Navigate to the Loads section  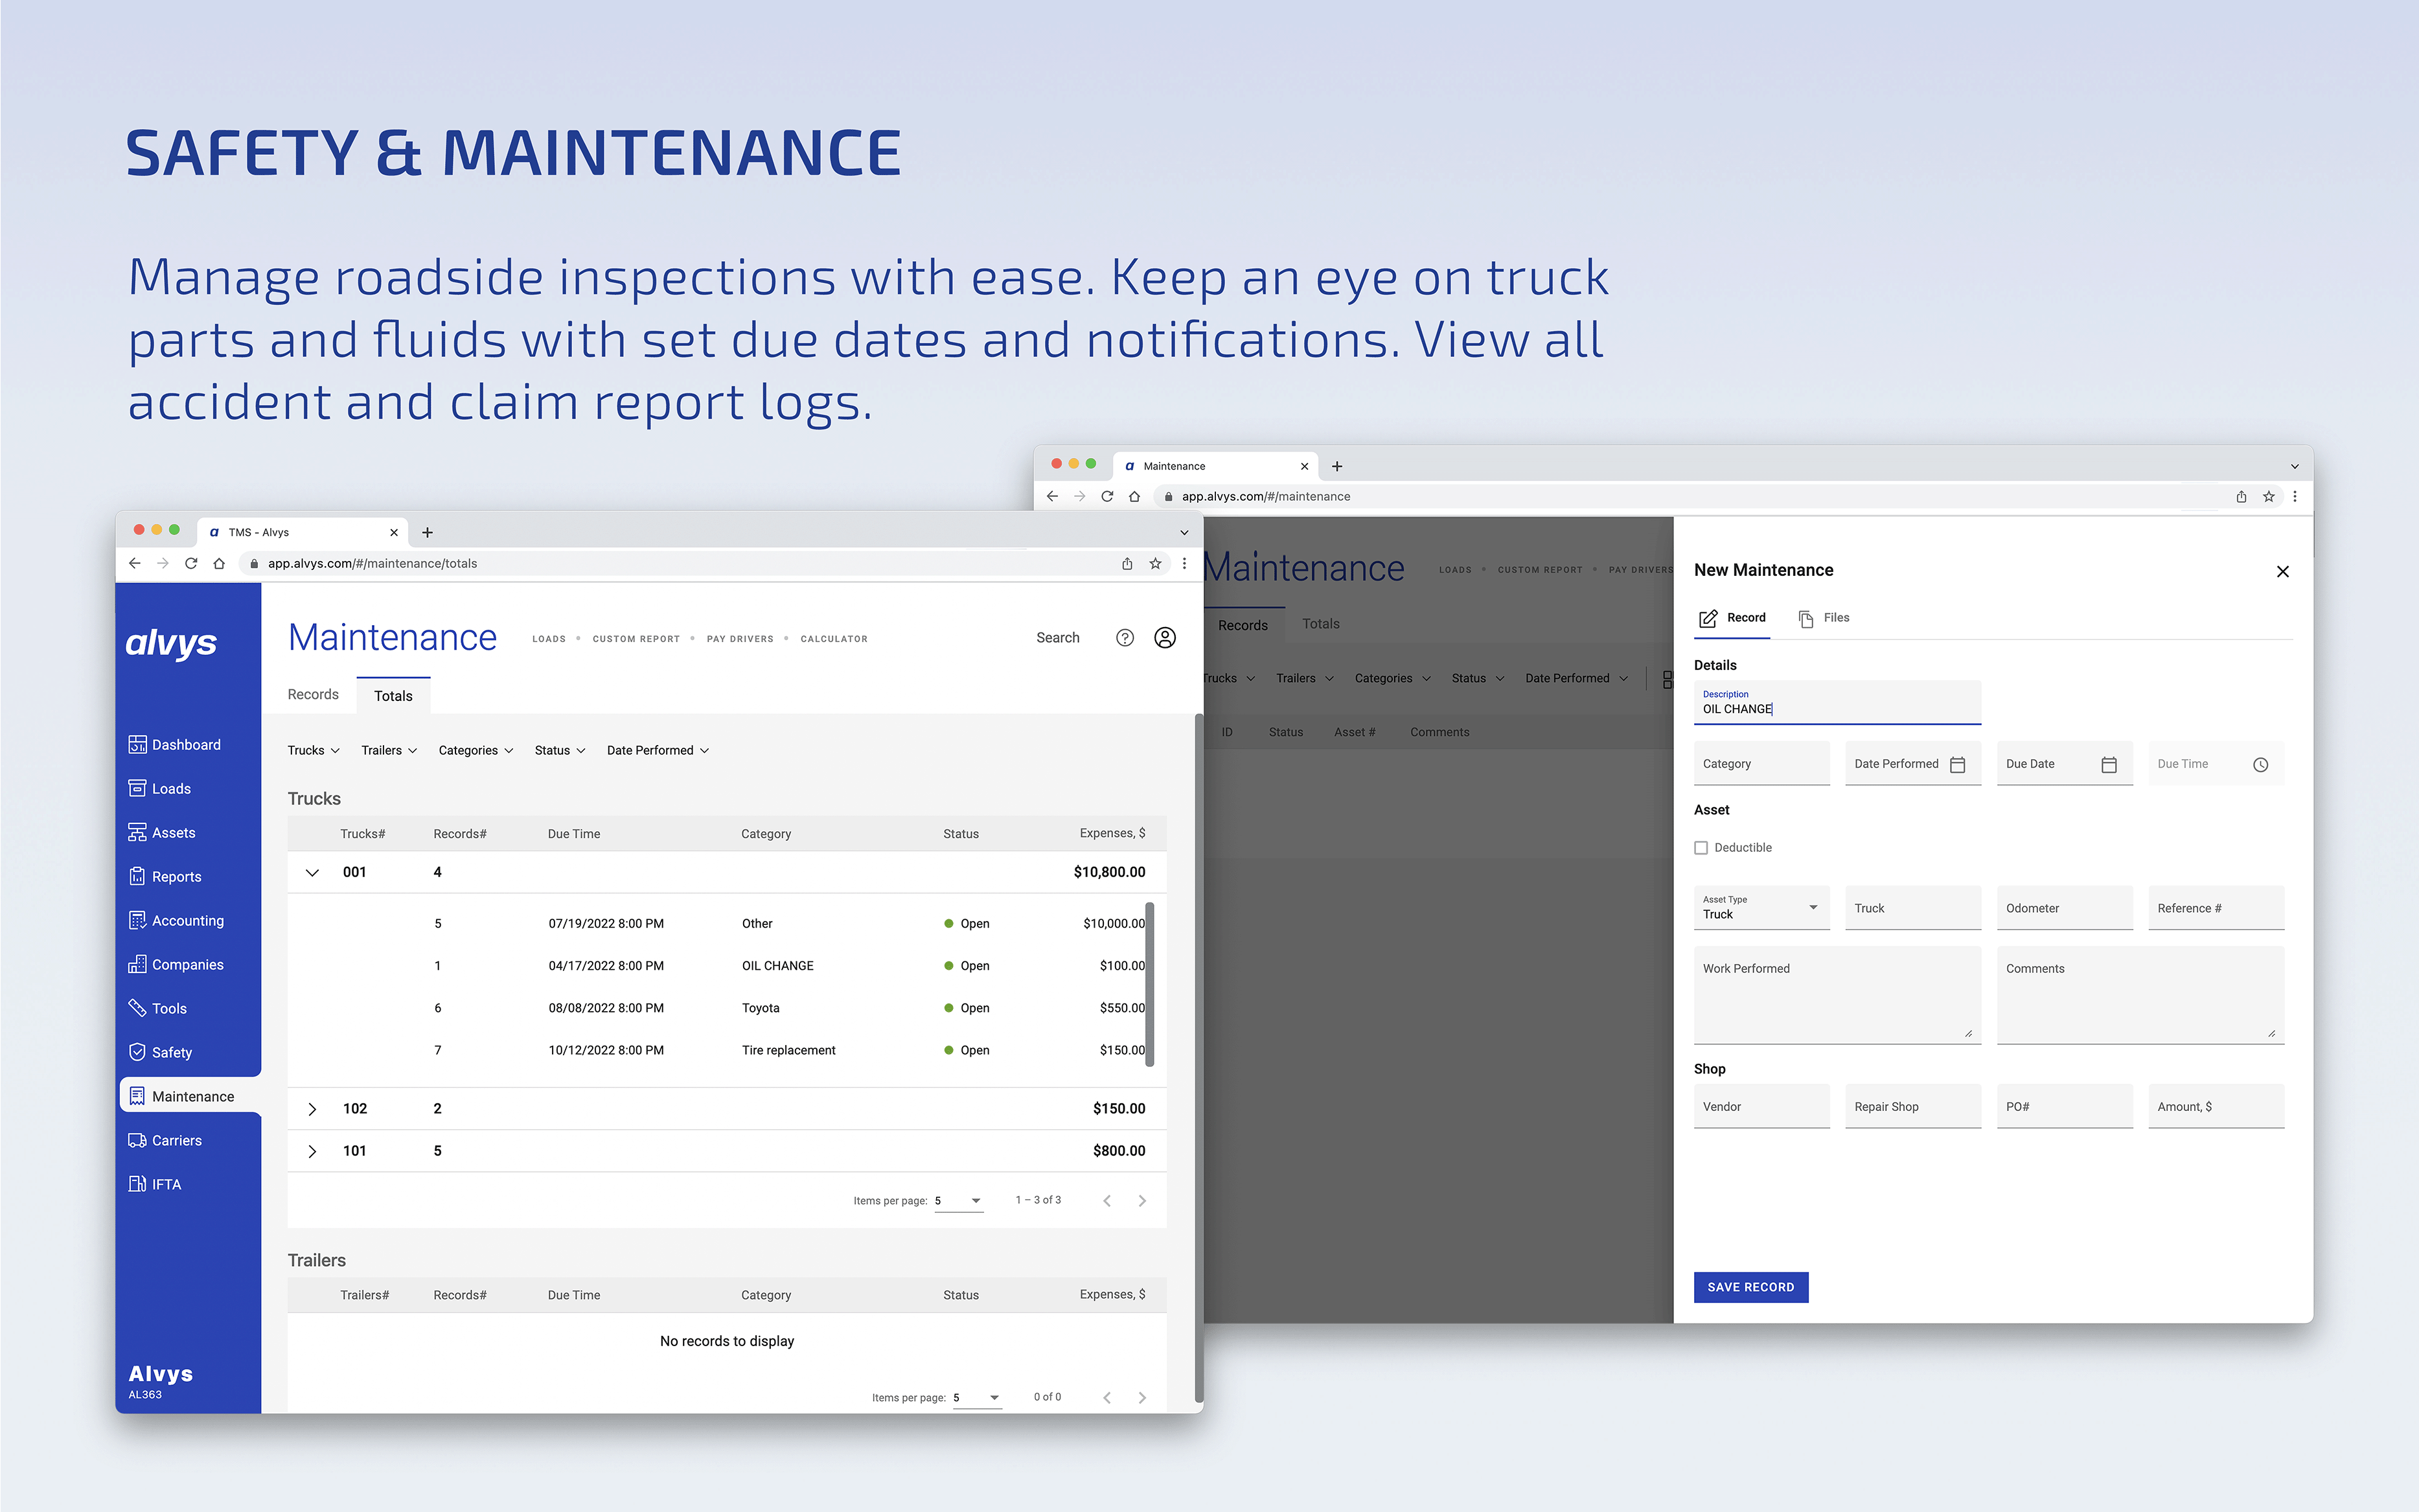170,788
